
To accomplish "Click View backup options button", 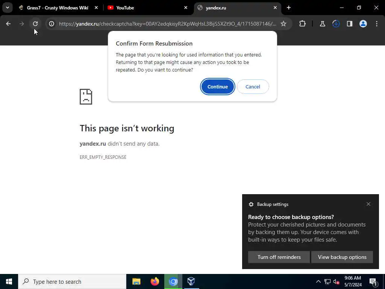I will tap(342, 257).
